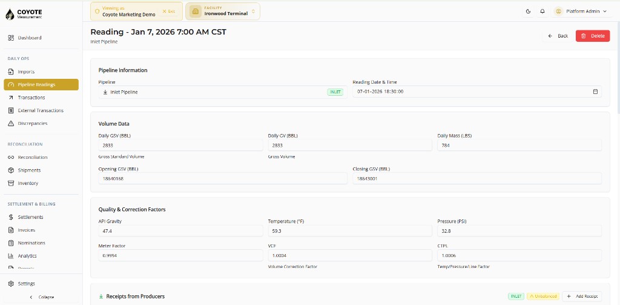Go to Imports in sidebar
Viewport: 620px width, 305px height.
point(41,72)
